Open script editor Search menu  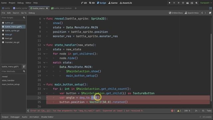pyautogui.click(x=16, y=13)
